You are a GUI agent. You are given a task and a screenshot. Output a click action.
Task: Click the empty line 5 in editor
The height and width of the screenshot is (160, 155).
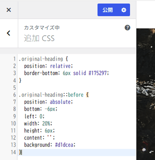point(77,88)
